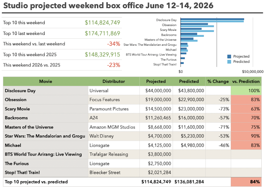
Task: Select the Michael label in the chart
Action: [x=171, y=50]
